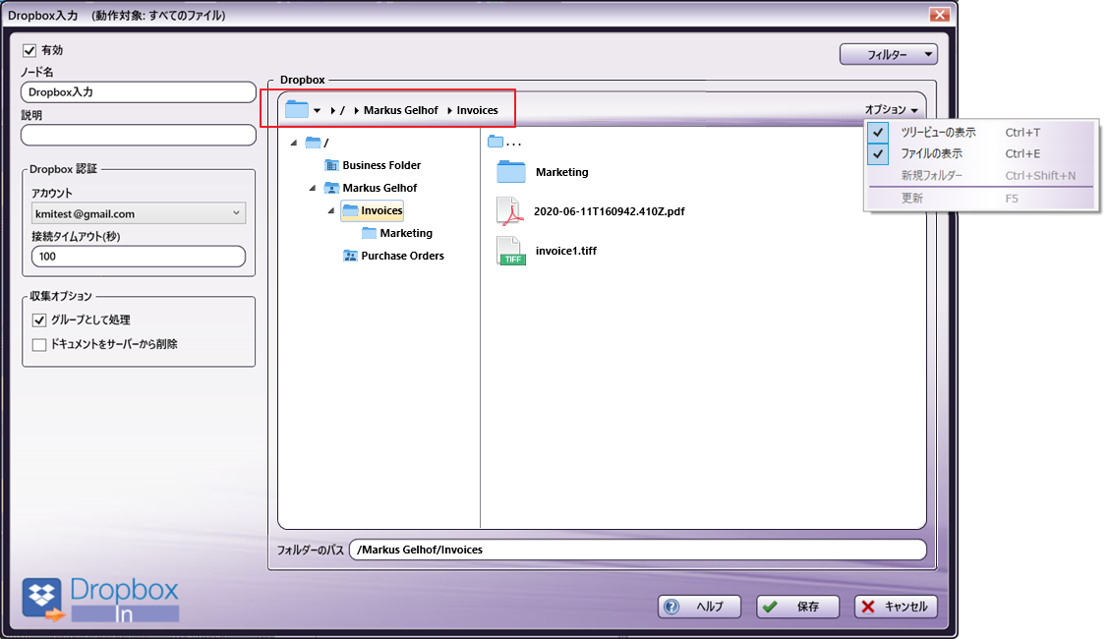Click the ノード名 input field
The height and width of the screenshot is (639, 1109).
(139, 91)
